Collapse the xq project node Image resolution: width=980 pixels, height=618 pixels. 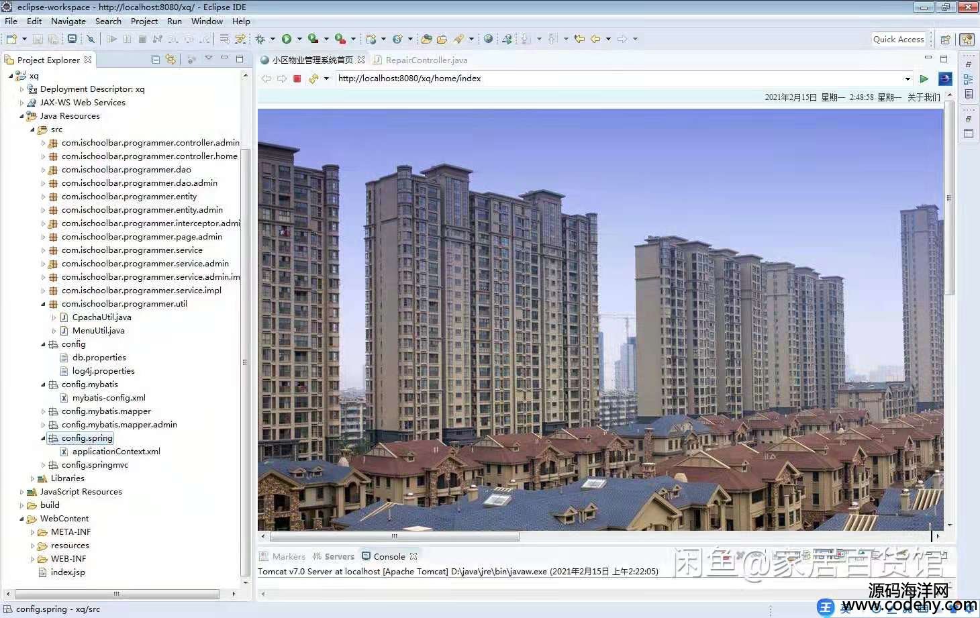click(11, 76)
